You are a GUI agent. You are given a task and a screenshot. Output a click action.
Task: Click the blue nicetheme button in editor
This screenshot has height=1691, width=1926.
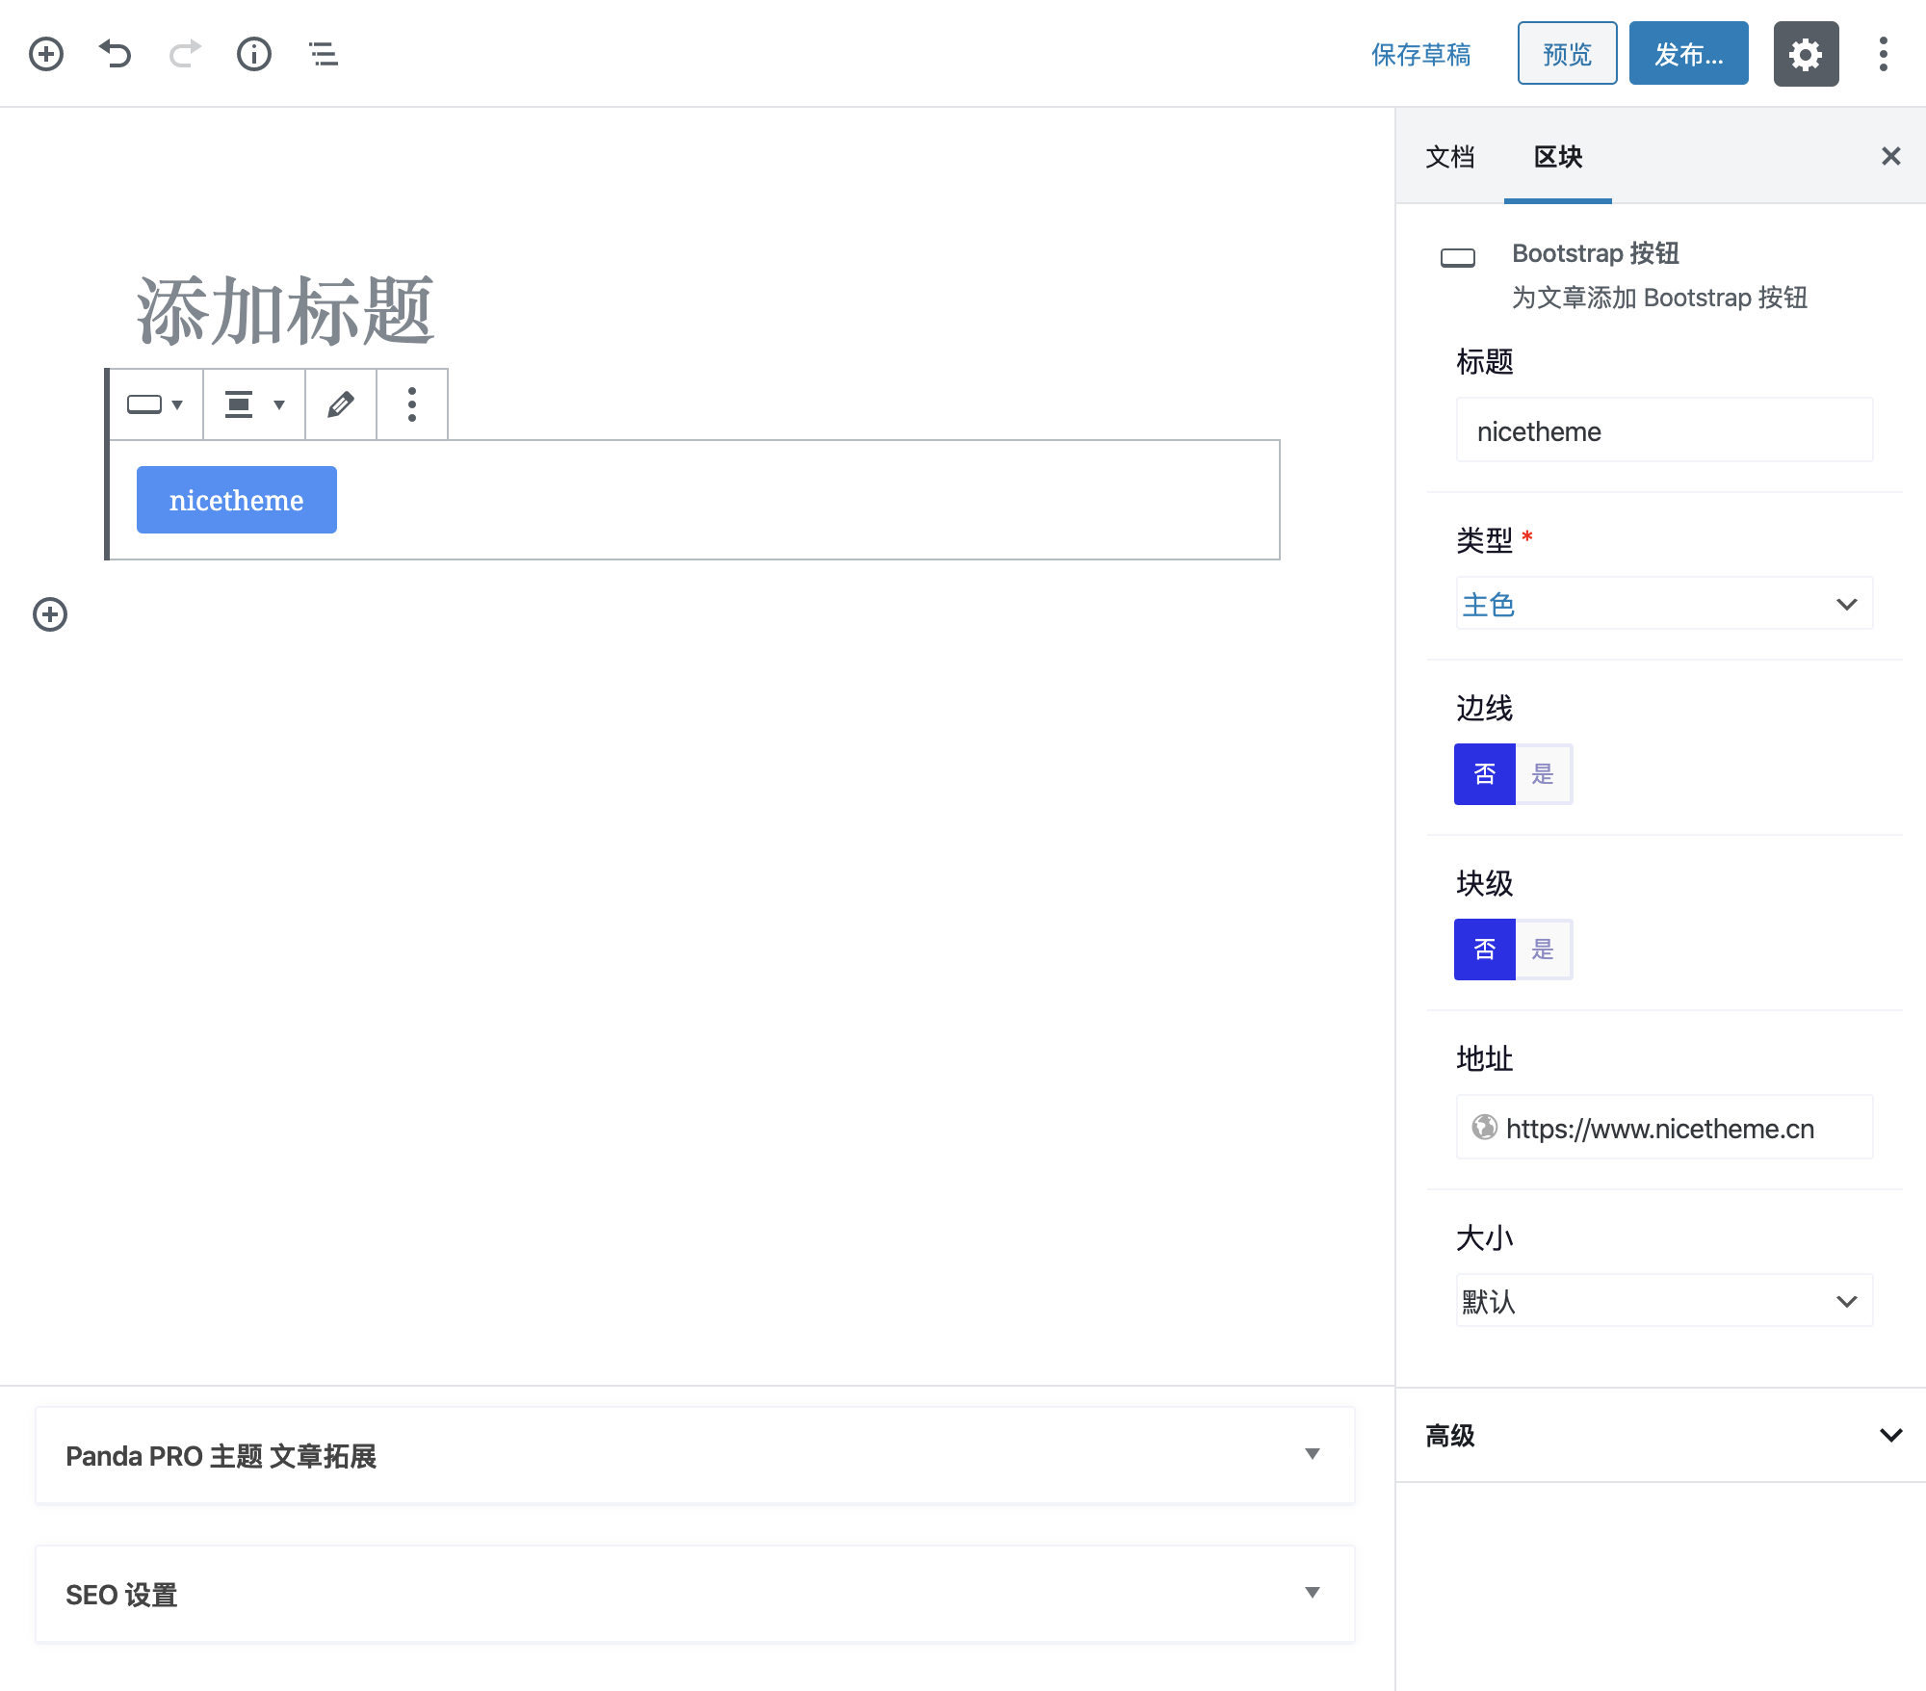(237, 500)
